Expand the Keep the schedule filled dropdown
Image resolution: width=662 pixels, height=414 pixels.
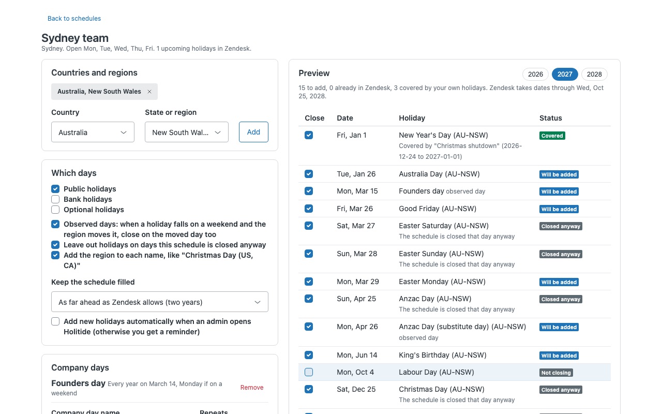pos(160,302)
